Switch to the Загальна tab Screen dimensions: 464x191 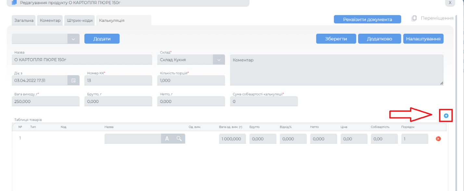click(x=24, y=20)
